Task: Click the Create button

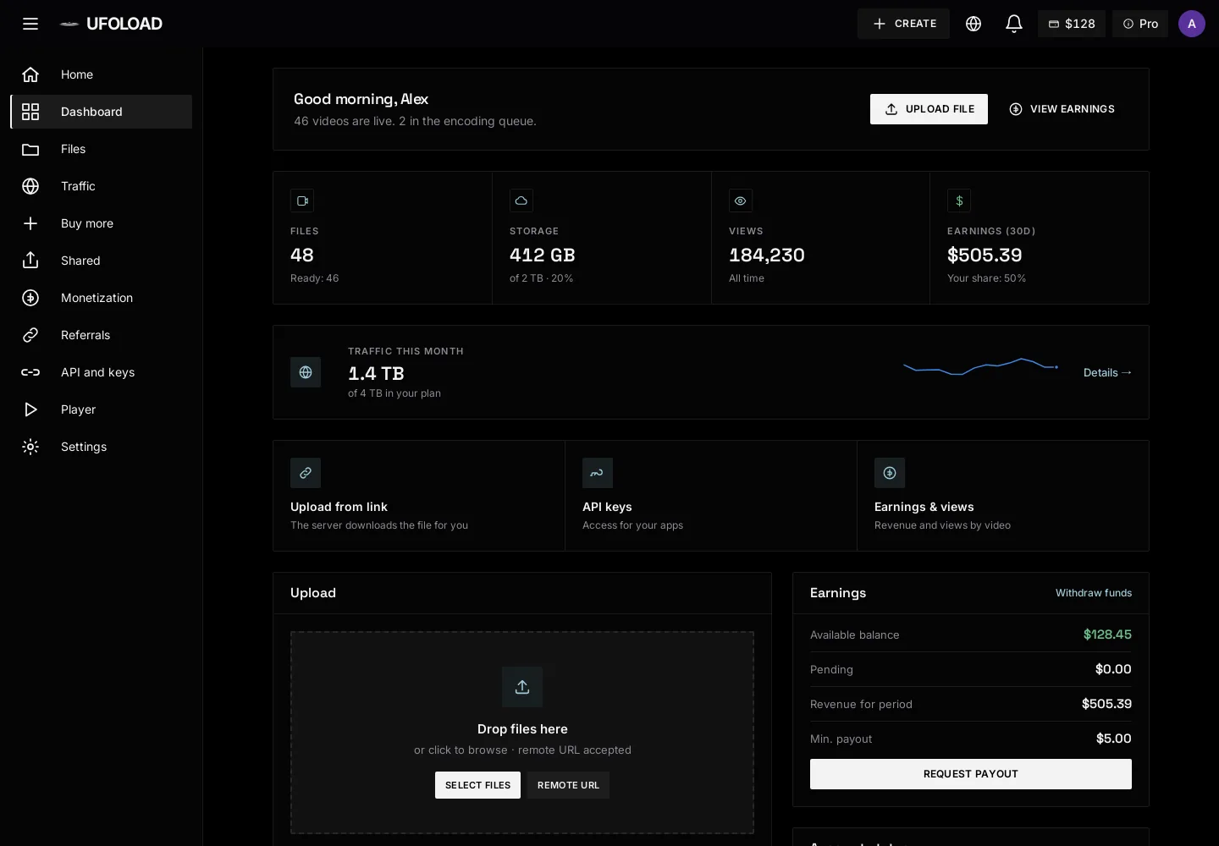Action: tap(903, 24)
